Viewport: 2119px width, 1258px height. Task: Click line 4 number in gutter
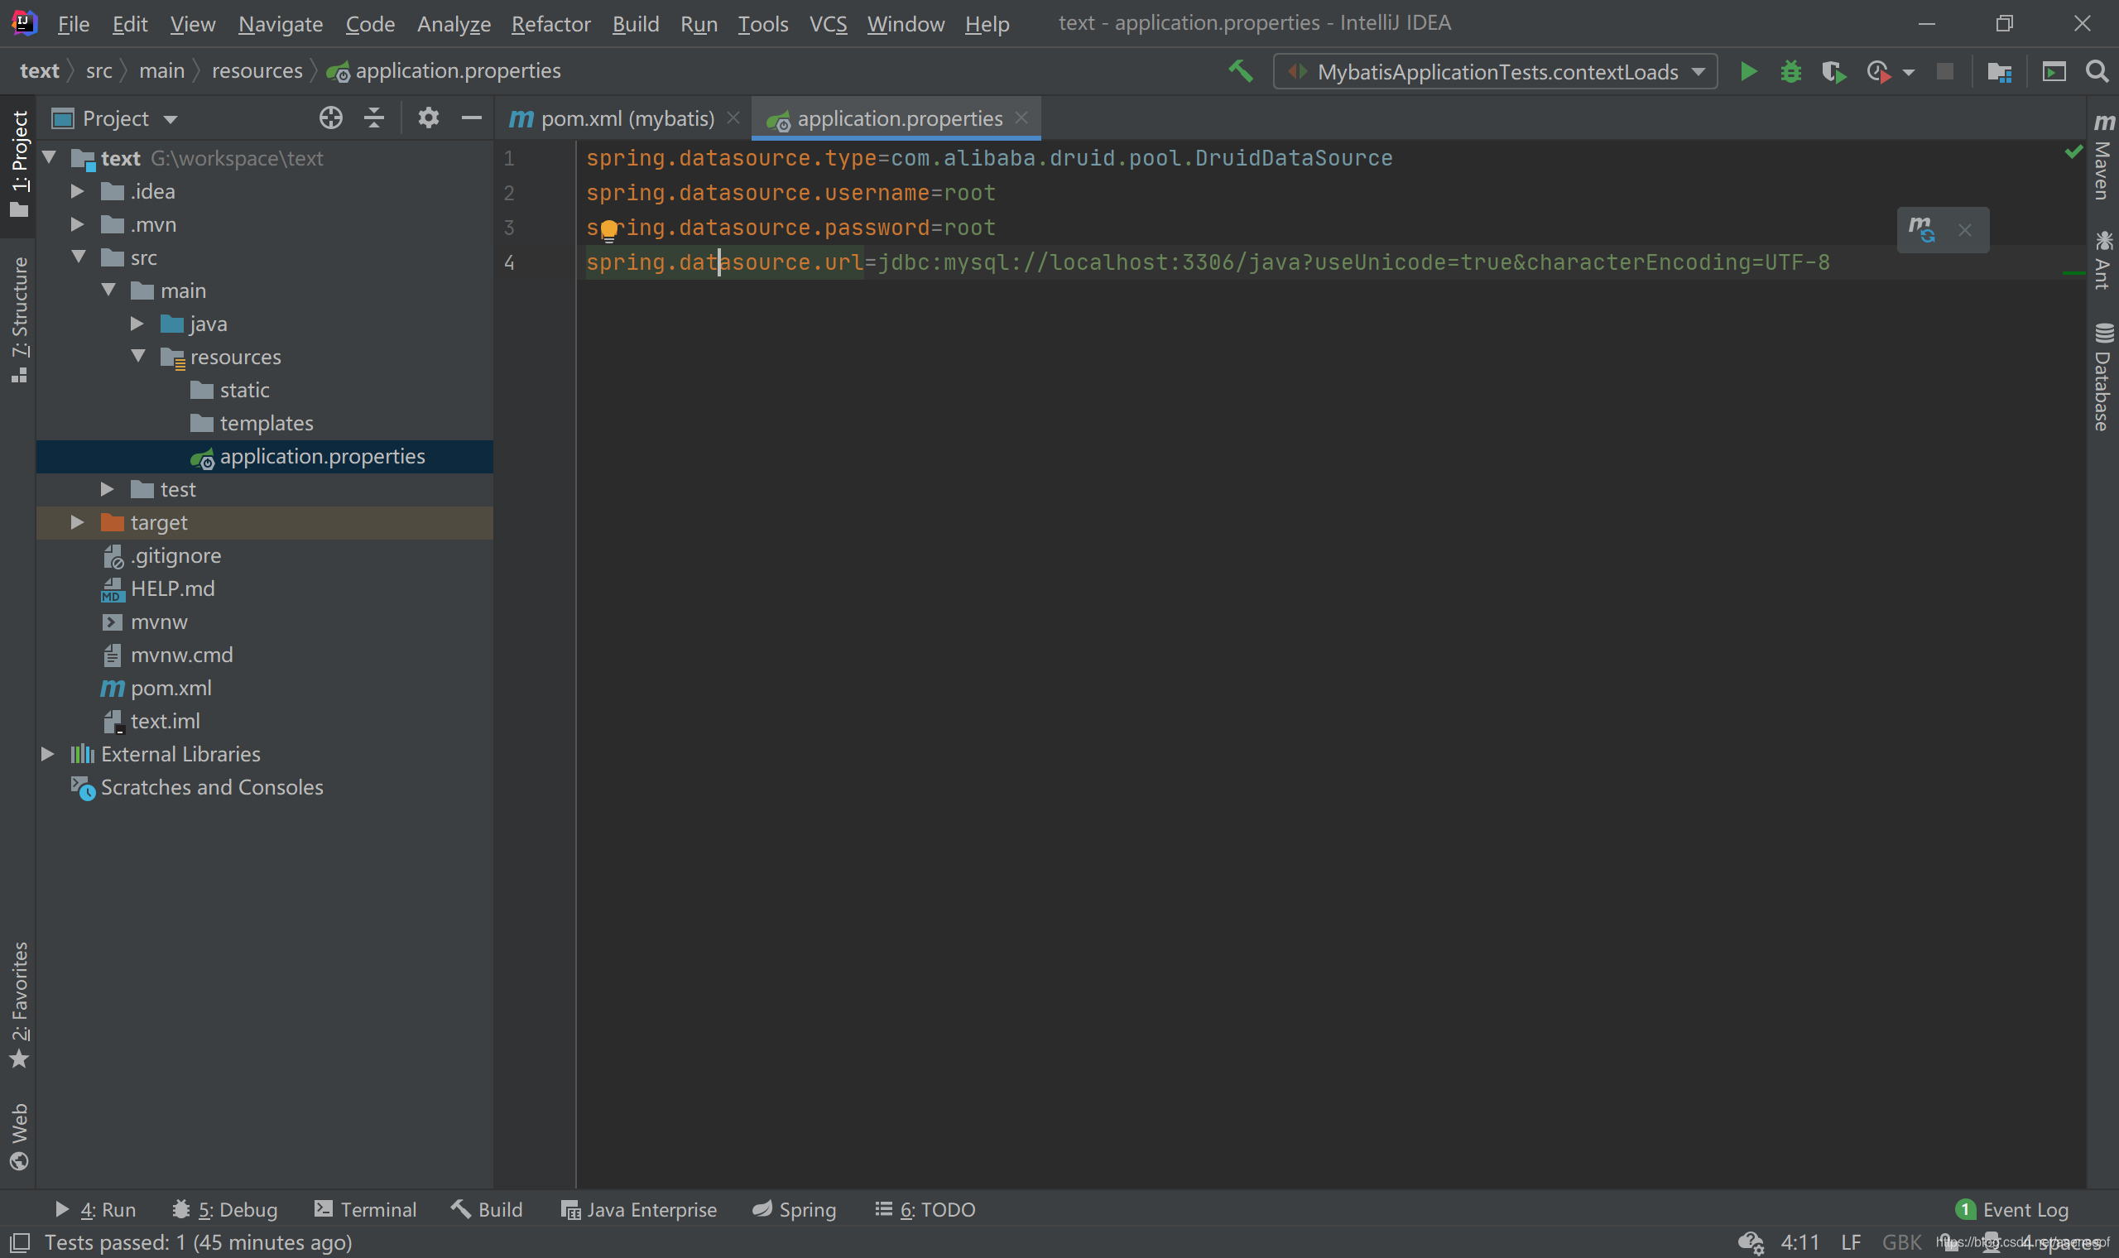coord(508,263)
